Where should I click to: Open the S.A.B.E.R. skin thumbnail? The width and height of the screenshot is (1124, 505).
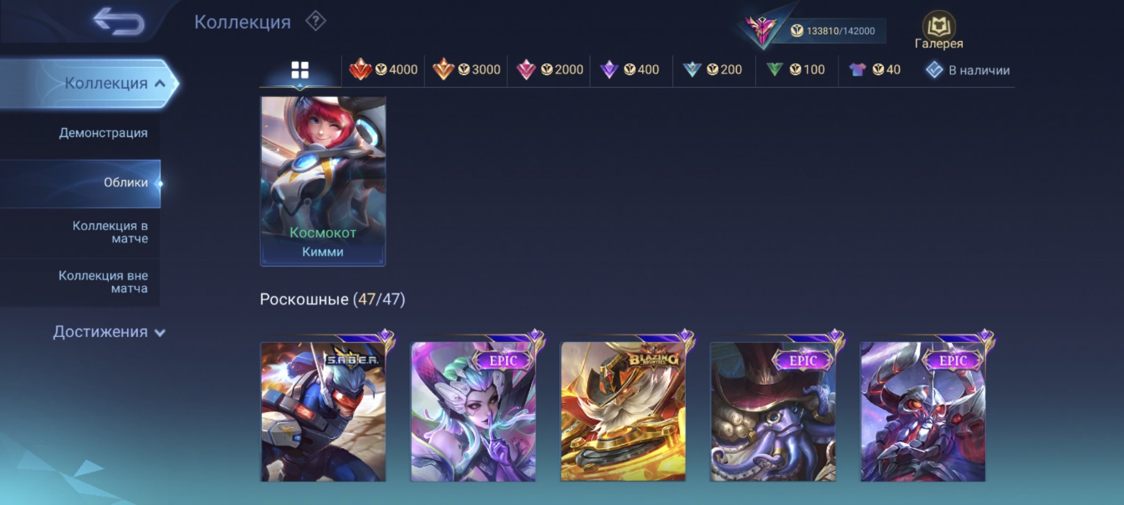323,411
